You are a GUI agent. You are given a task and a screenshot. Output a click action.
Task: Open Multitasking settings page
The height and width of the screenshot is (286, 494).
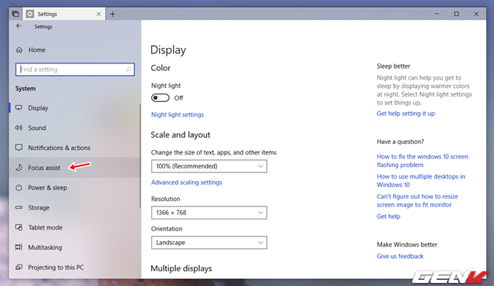pos(75,247)
